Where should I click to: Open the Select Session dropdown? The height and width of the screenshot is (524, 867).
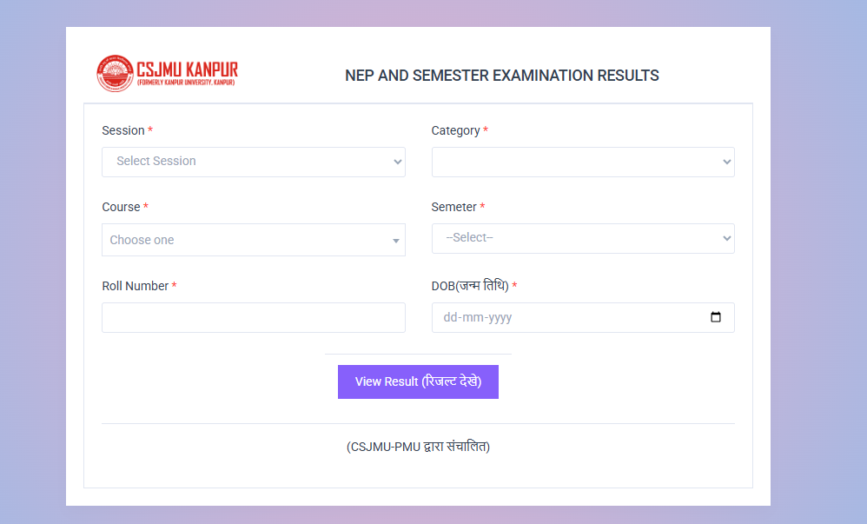coord(253,162)
